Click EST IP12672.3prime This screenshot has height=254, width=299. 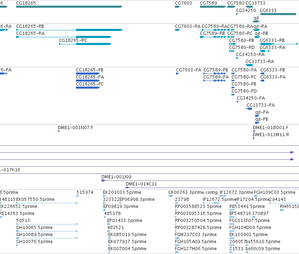click(236, 192)
